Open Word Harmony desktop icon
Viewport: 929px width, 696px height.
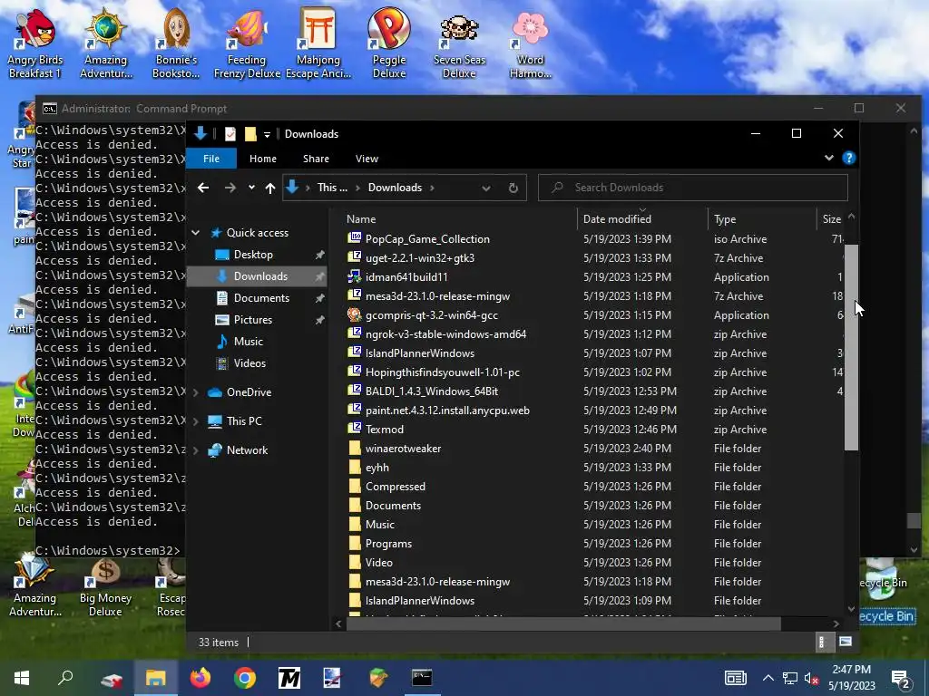point(530,44)
